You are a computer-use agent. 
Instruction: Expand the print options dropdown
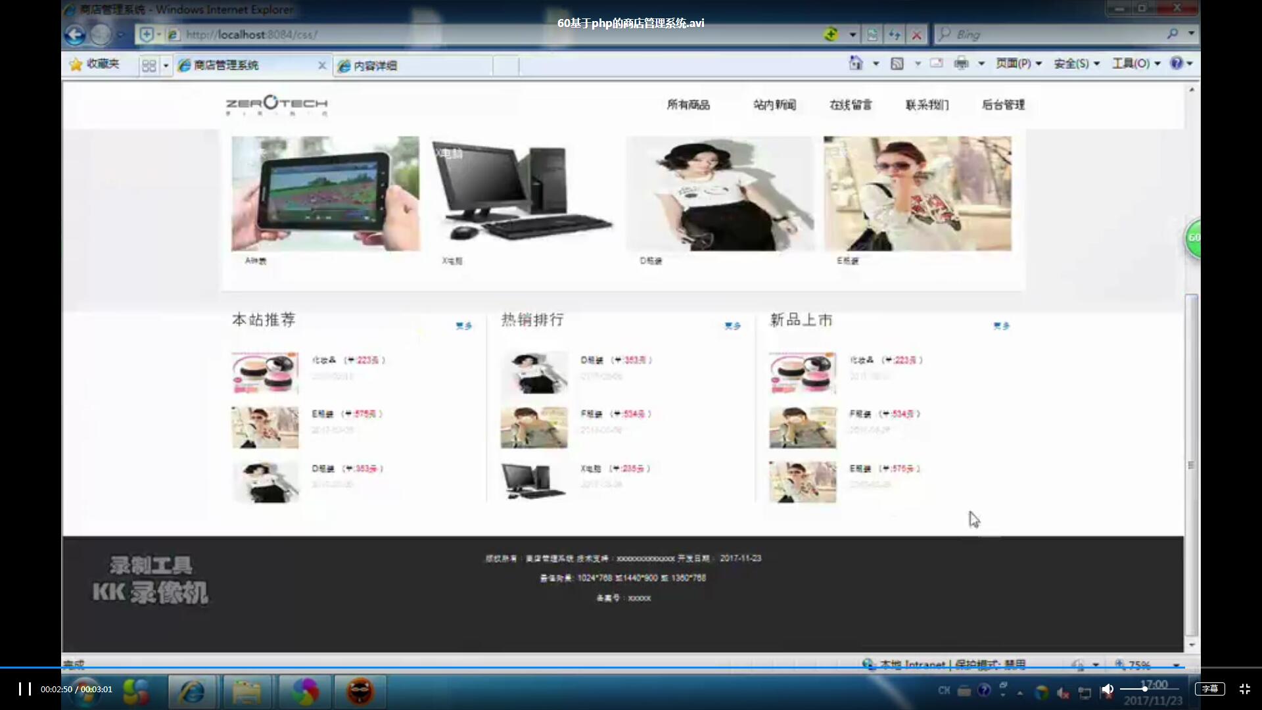click(981, 64)
